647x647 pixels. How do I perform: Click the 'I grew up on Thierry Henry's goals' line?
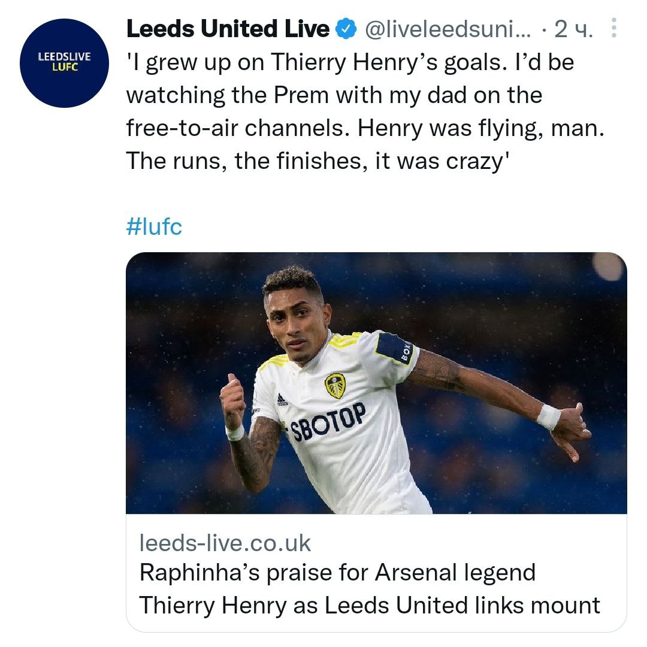coord(349,62)
